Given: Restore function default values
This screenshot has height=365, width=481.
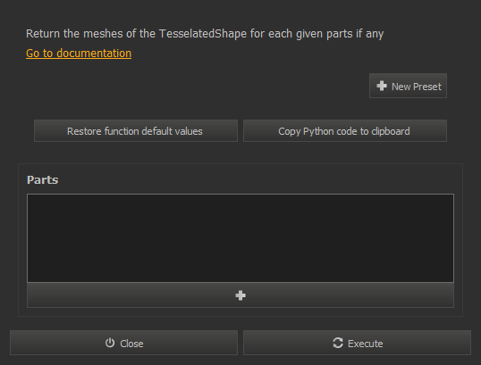Looking at the screenshot, I should click(136, 131).
